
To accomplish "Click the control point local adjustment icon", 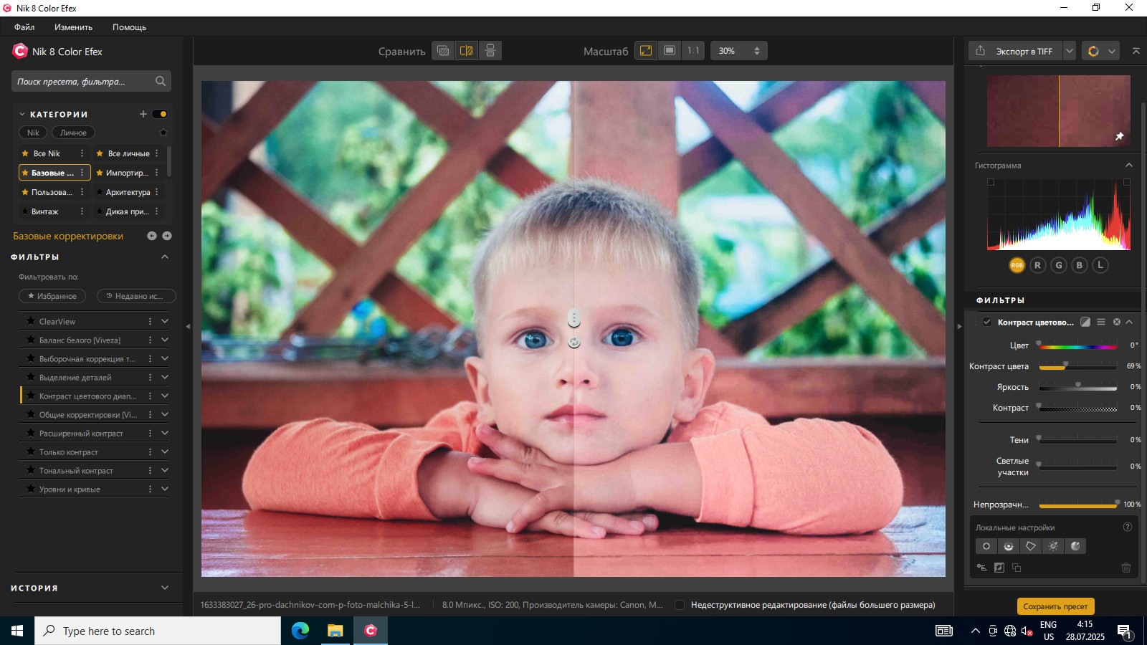I will coord(986,546).
